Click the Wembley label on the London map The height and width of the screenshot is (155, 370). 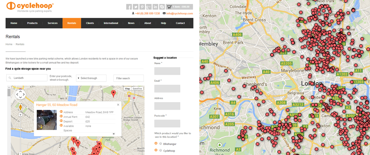pyautogui.click(x=209, y=44)
